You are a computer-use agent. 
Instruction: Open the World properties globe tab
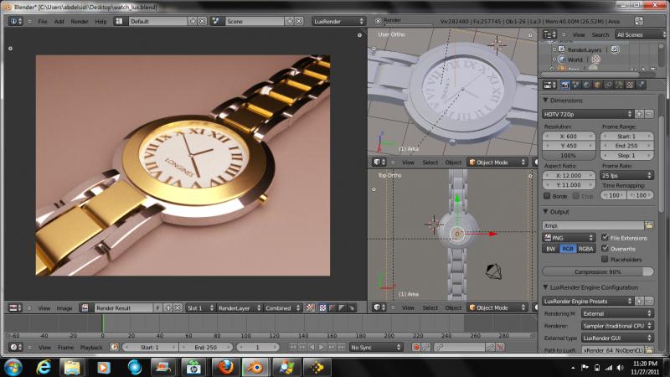tap(587, 85)
